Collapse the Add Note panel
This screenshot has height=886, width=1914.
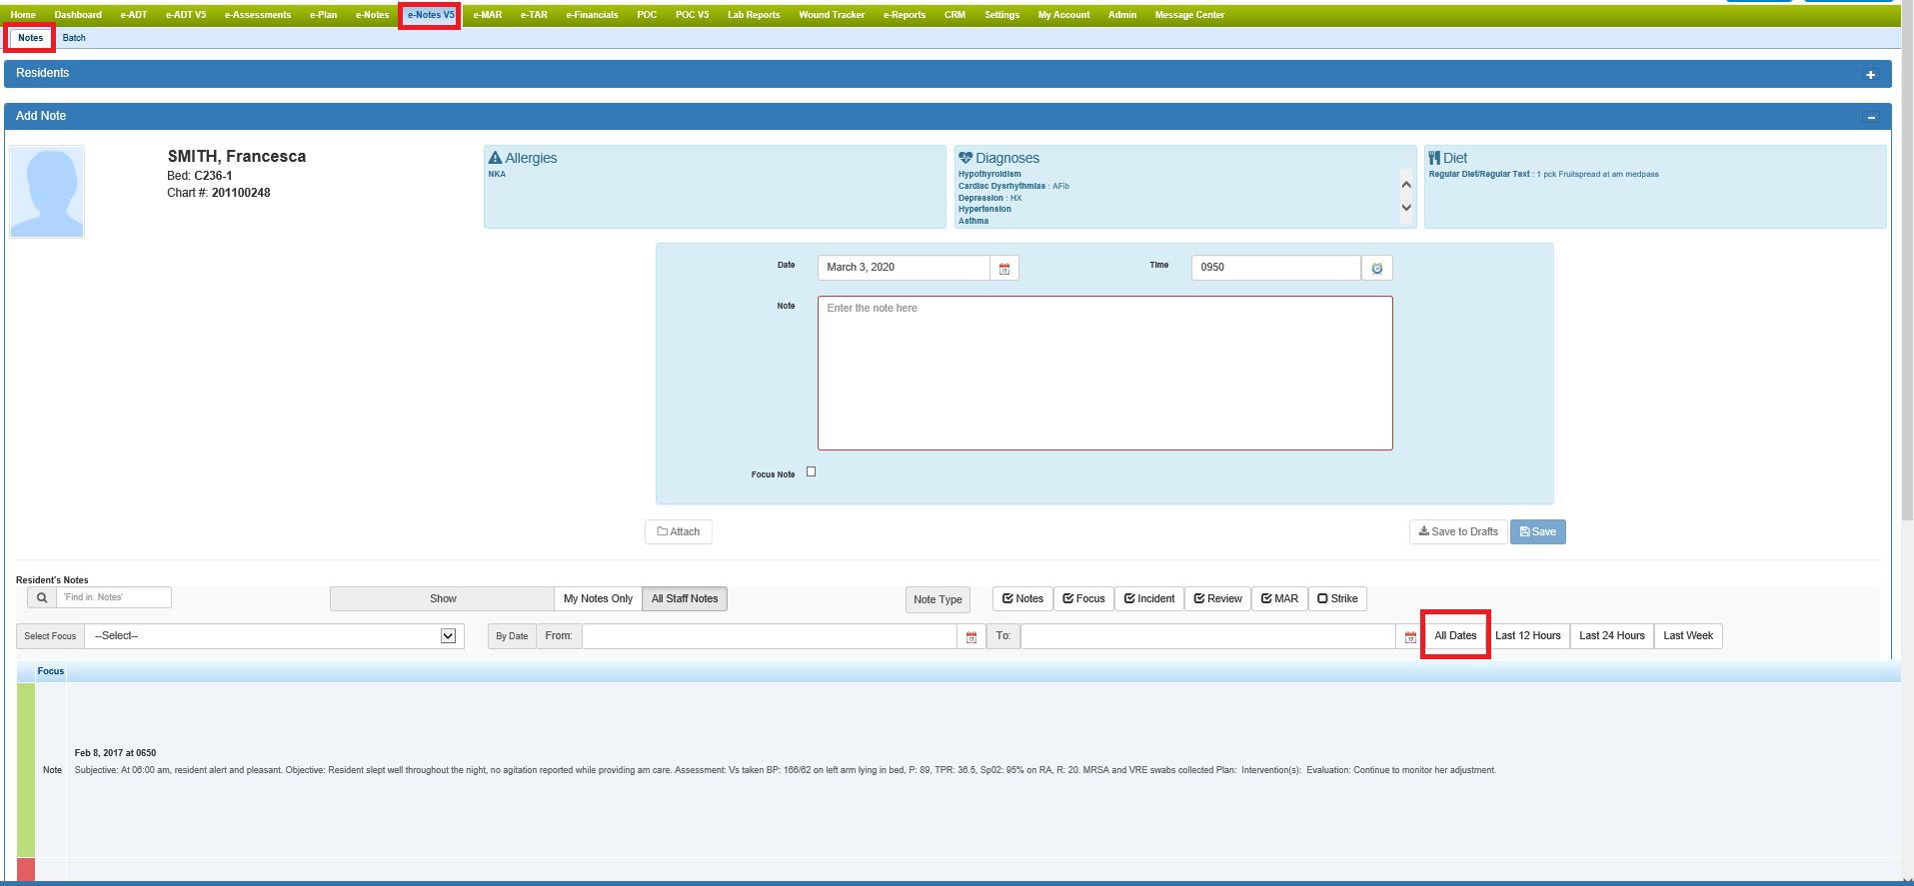pos(1870,118)
